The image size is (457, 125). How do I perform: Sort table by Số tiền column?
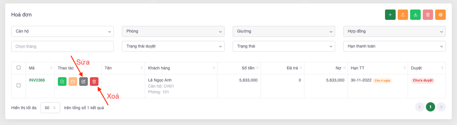248,68
